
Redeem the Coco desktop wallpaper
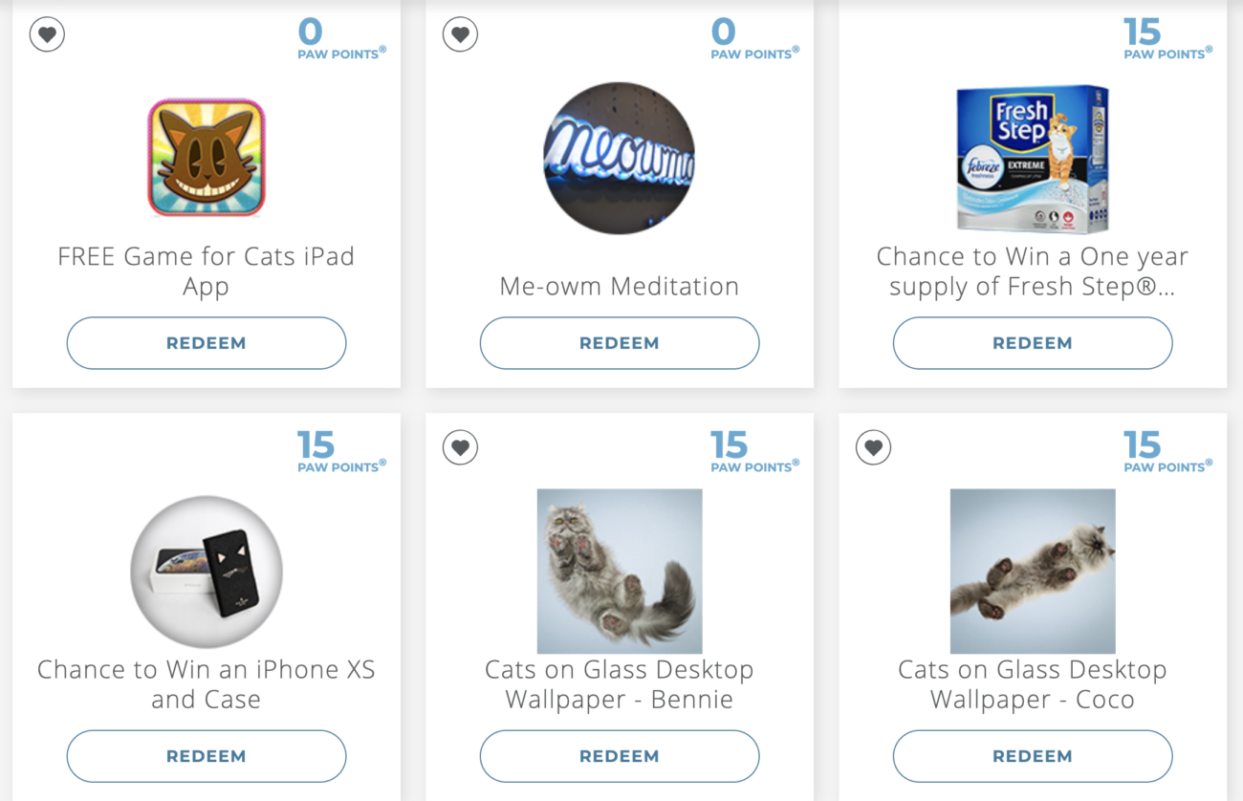[x=1033, y=755]
